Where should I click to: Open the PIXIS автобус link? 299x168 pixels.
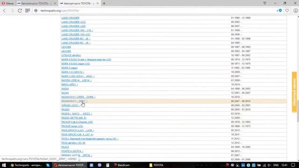[x=73, y=143]
